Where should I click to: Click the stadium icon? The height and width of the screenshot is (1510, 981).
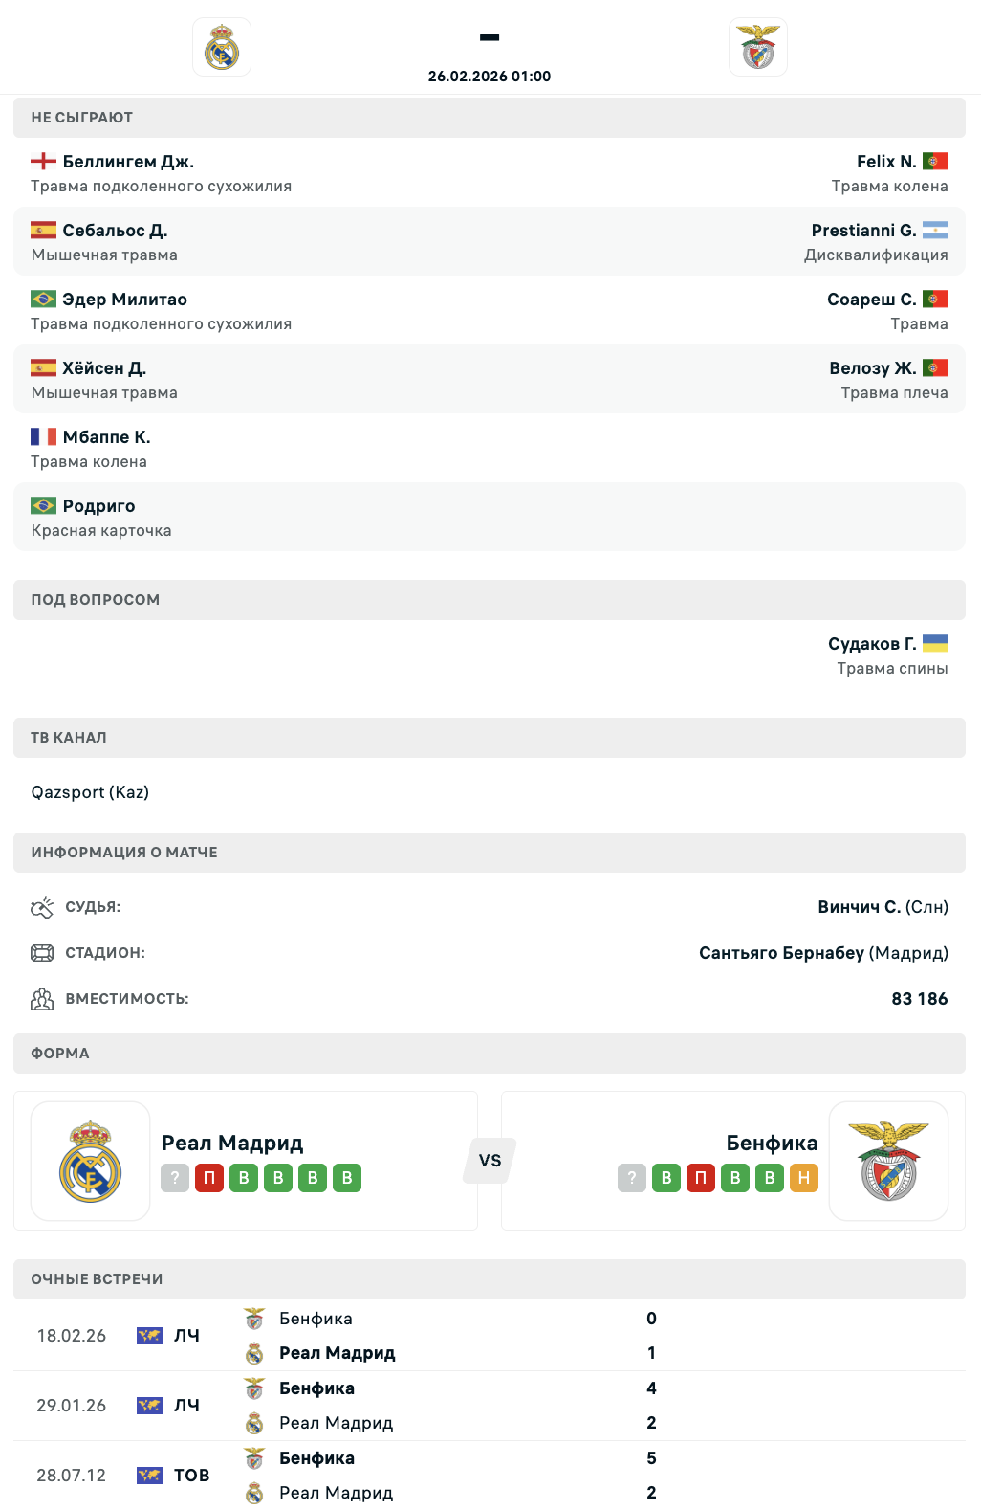coord(42,953)
